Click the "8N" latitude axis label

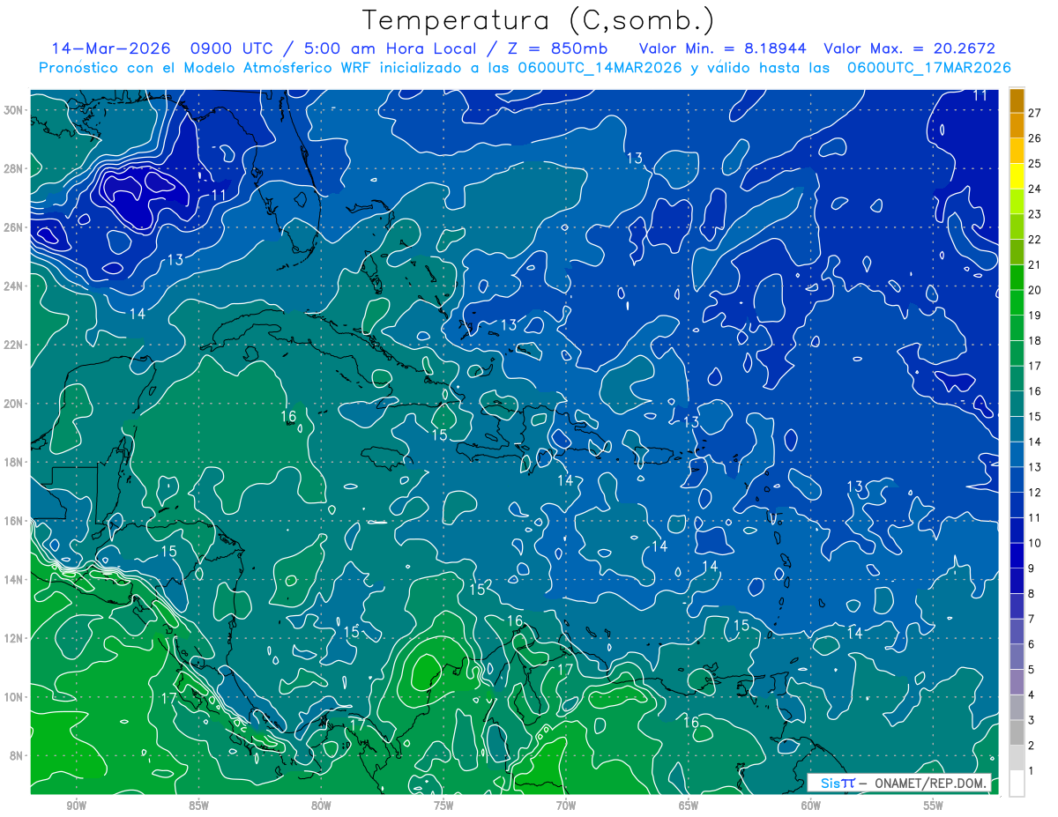tap(16, 755)
